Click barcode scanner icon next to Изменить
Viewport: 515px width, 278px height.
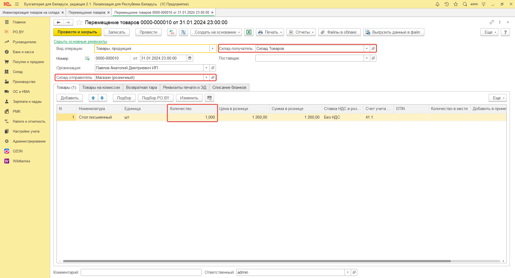click(209, 98)
